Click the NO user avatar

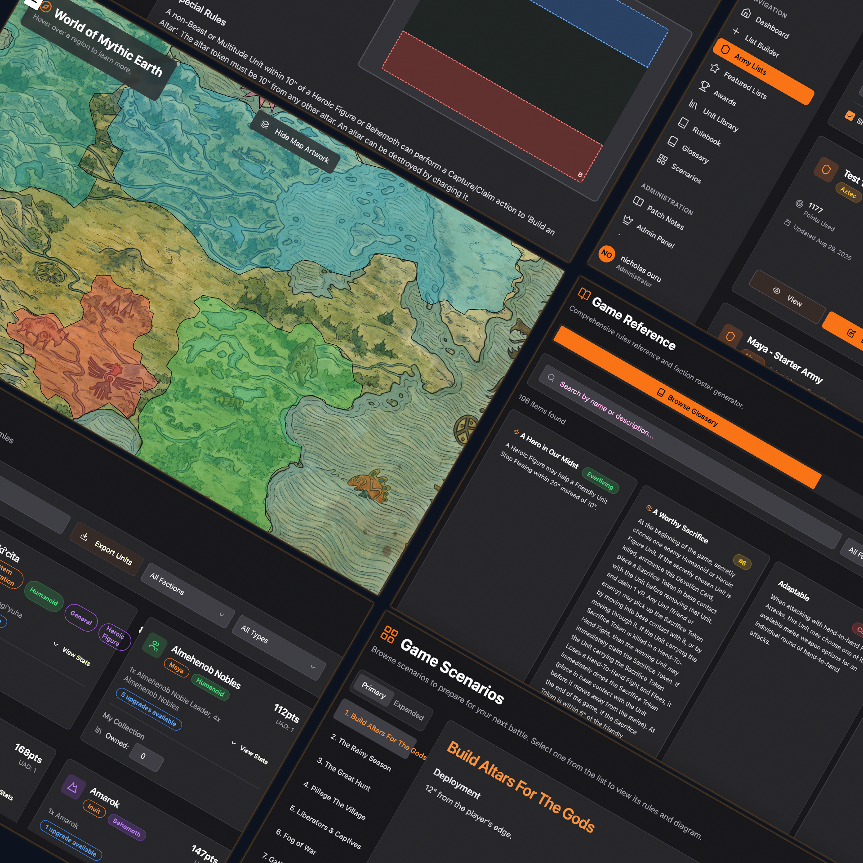click(607, 254)
